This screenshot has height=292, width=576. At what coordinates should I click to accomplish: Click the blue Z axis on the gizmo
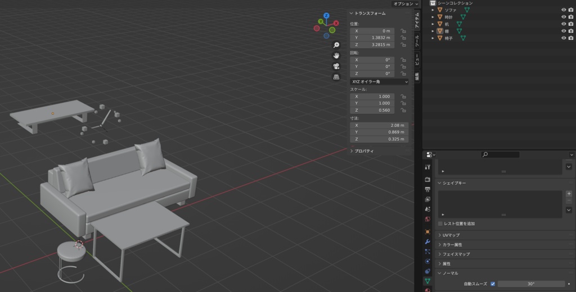point(326,16)
